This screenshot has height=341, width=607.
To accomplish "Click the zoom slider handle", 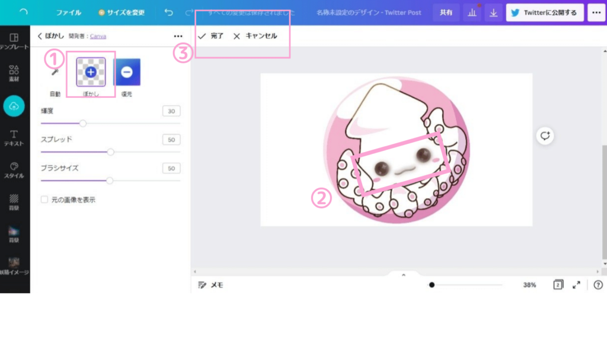I will click(x=432, y=285).
